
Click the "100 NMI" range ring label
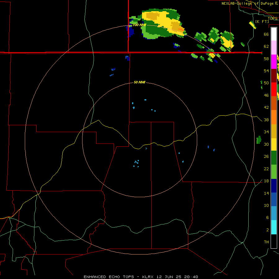click(x=139, y=25)
